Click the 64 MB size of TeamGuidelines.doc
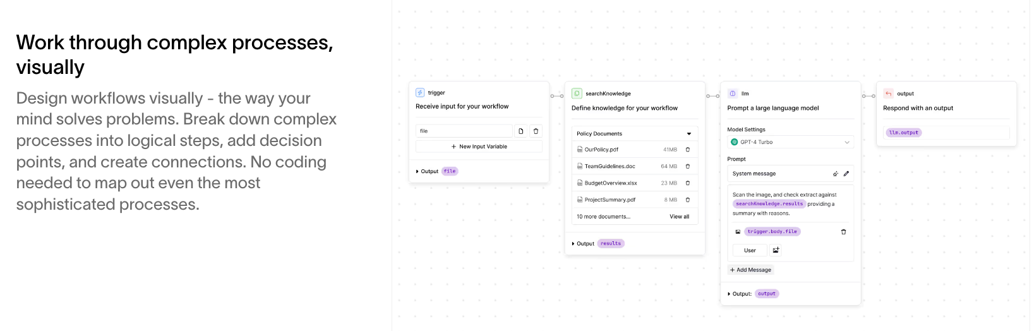Image resolution: width=1032 pixels, height=331 pixels. coord(669,166)
